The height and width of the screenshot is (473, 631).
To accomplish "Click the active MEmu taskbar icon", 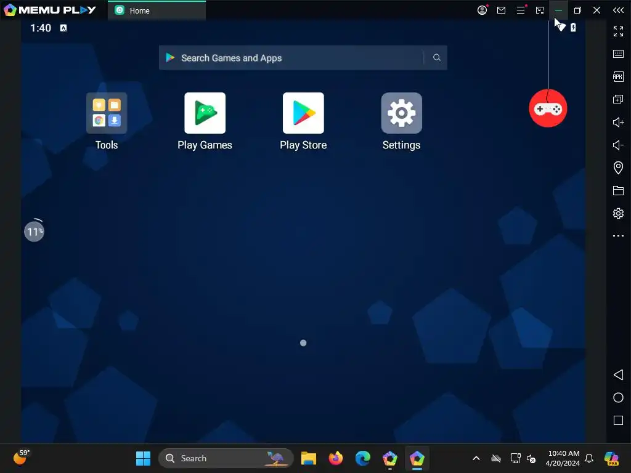I will 417,458.
